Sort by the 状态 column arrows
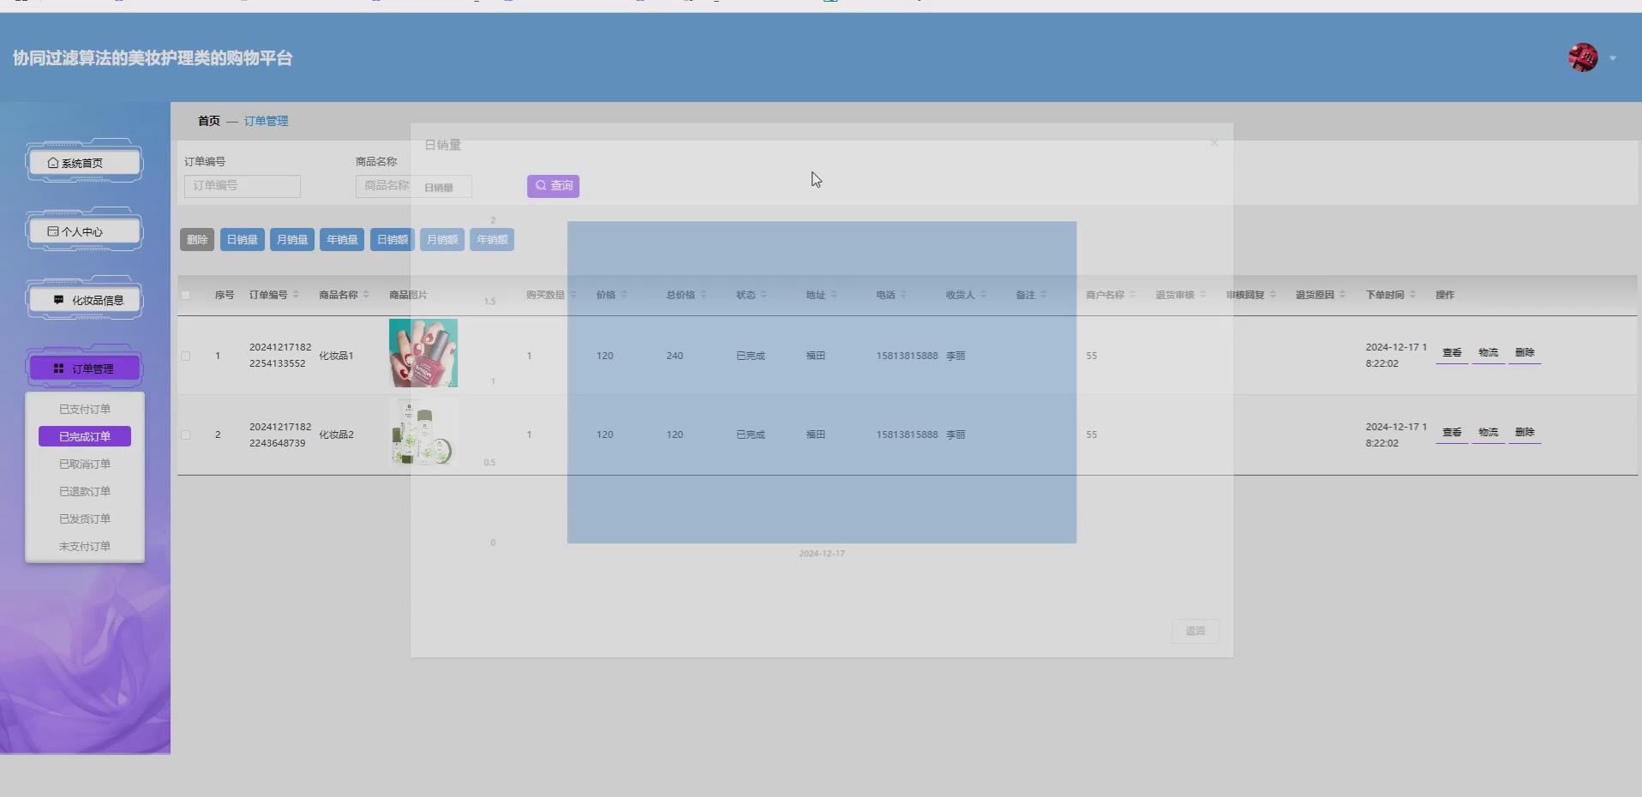The height and width of the screenshot is (797, 1642). [x=764, y=295]
